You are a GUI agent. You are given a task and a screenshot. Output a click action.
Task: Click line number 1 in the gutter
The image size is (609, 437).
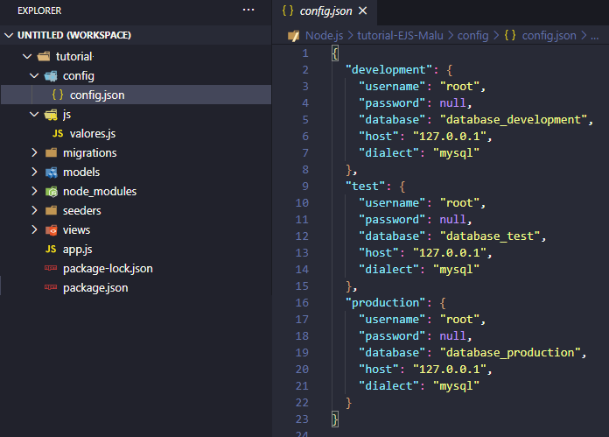(305, 53)
